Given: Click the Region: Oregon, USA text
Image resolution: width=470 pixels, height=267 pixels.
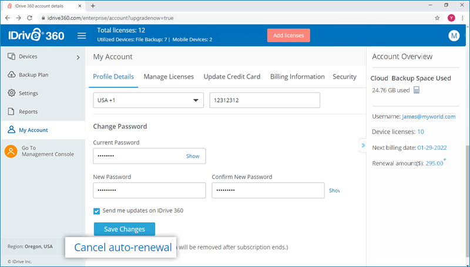Looking at the screenshot, I should coord(30,246).
